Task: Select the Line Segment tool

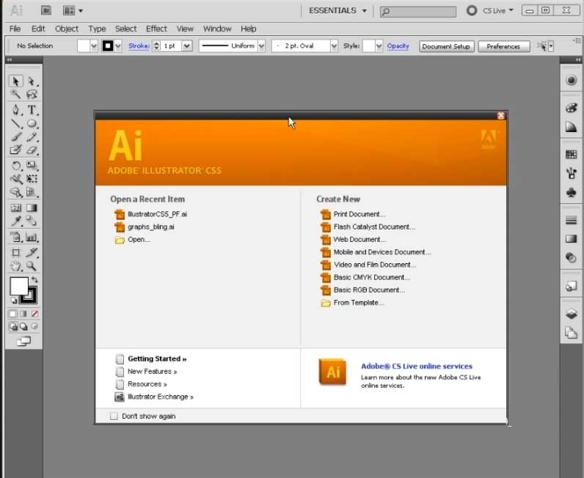Action: (15, 124)
